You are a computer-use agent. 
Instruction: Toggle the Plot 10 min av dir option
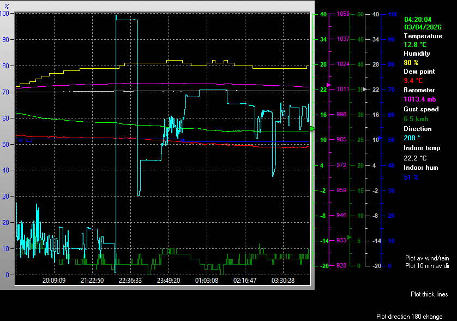(x=427, y=266)
